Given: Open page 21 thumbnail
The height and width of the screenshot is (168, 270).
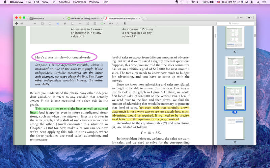Looking at the screenshot, I should (235, 68).
